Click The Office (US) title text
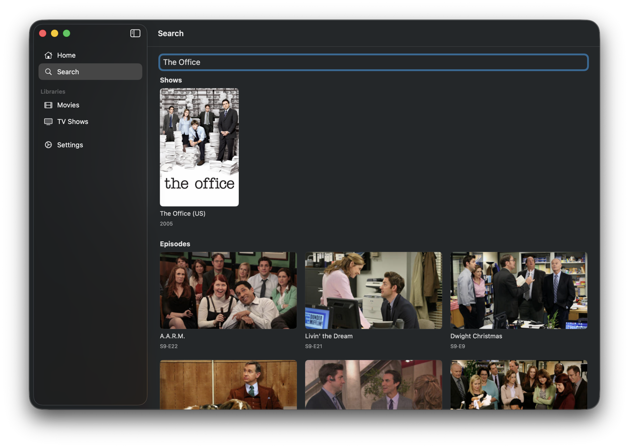This screenshot has height=448, width=629. point(182,213)
